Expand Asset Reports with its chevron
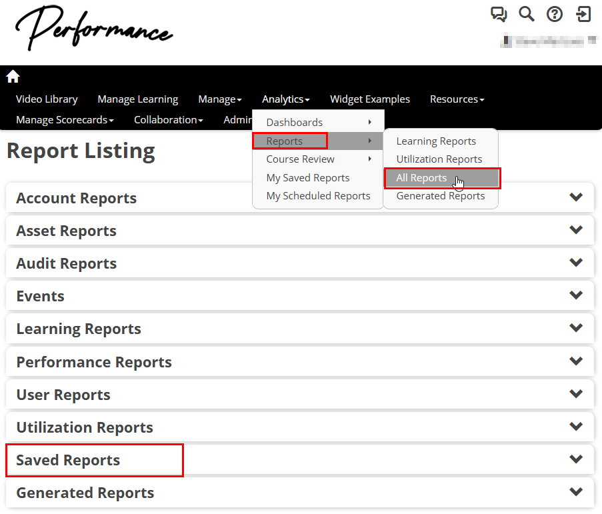602x514 pixels. [576, 229]
